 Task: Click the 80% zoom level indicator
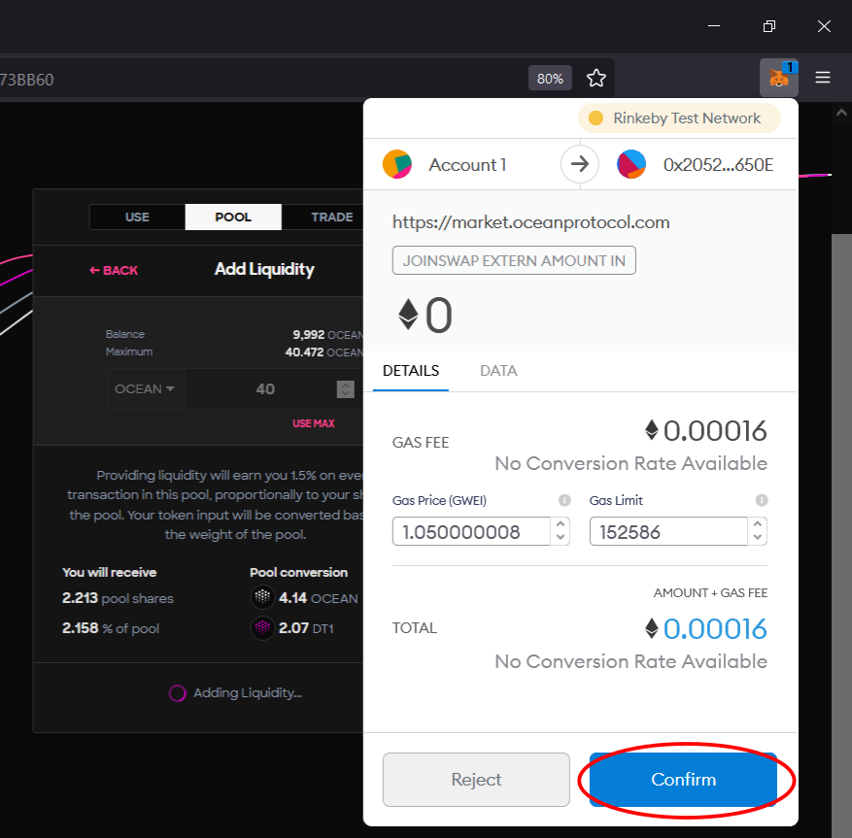550,79
